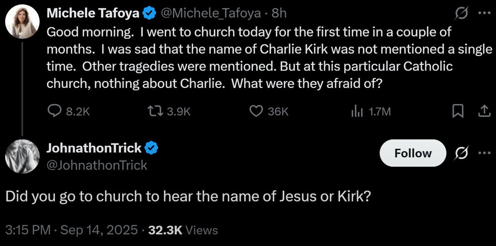Share Michele Tafoya's post
This screenshot has width=496, height=246.
click(483, 112)
